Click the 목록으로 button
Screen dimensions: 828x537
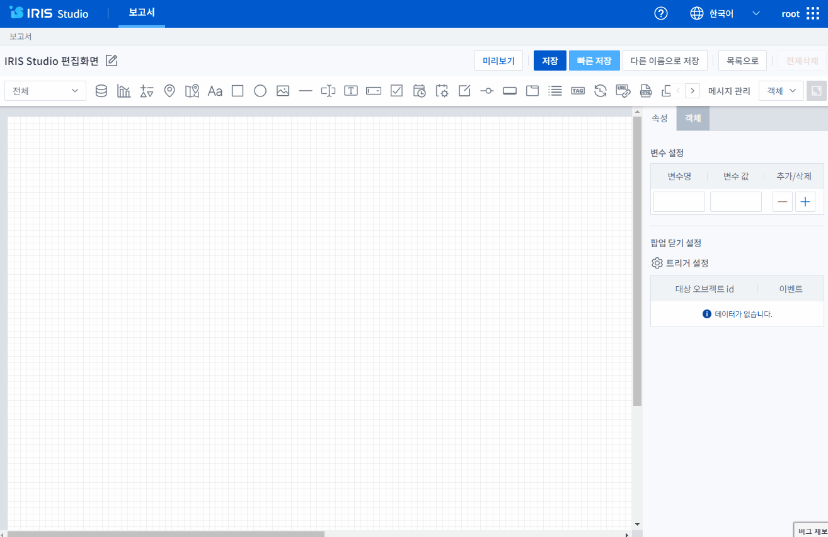coord(743,61)
